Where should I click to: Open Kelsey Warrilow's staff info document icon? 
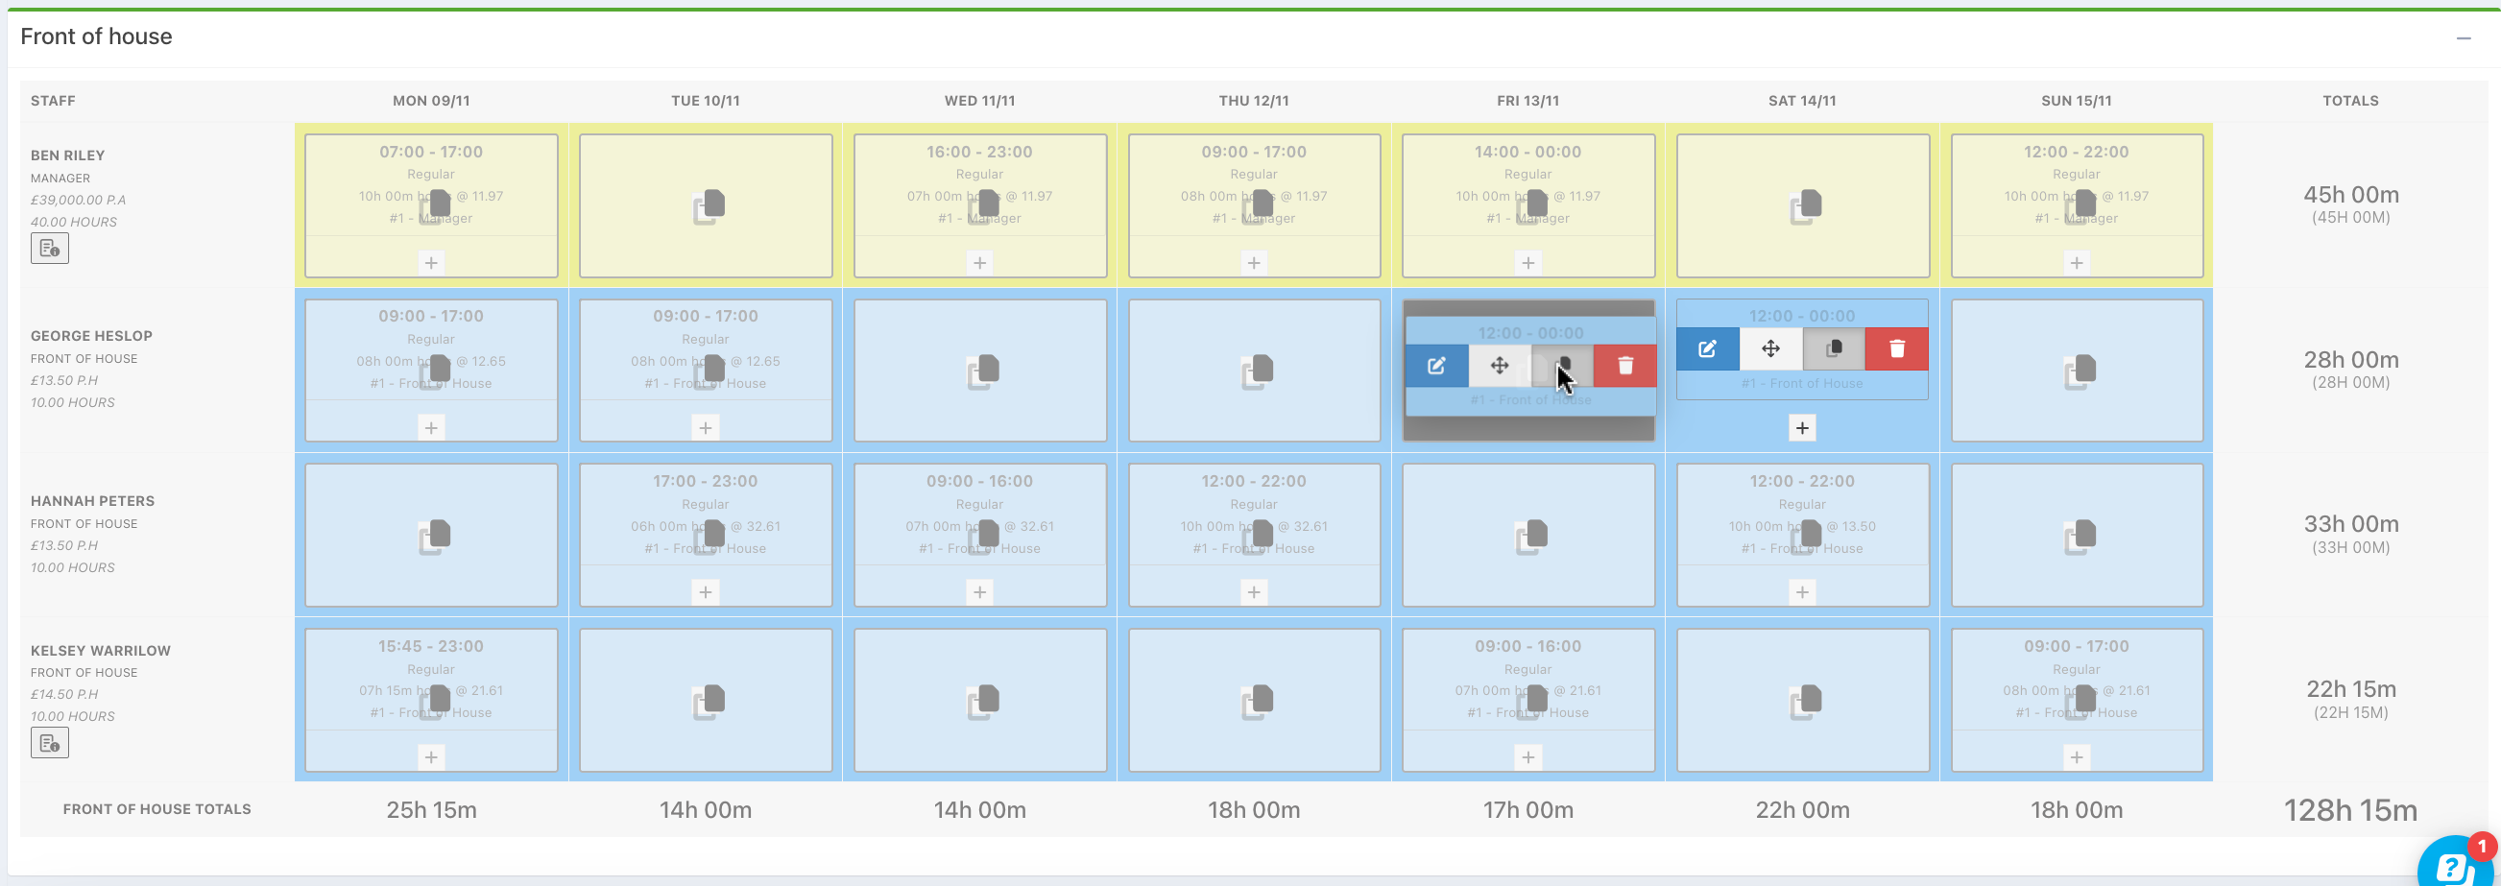pos(50,743)
